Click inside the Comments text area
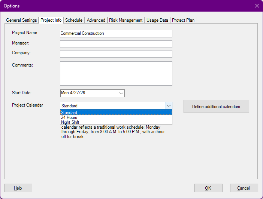Viewport: 263px width, 199px height. (x=116, y=74)
